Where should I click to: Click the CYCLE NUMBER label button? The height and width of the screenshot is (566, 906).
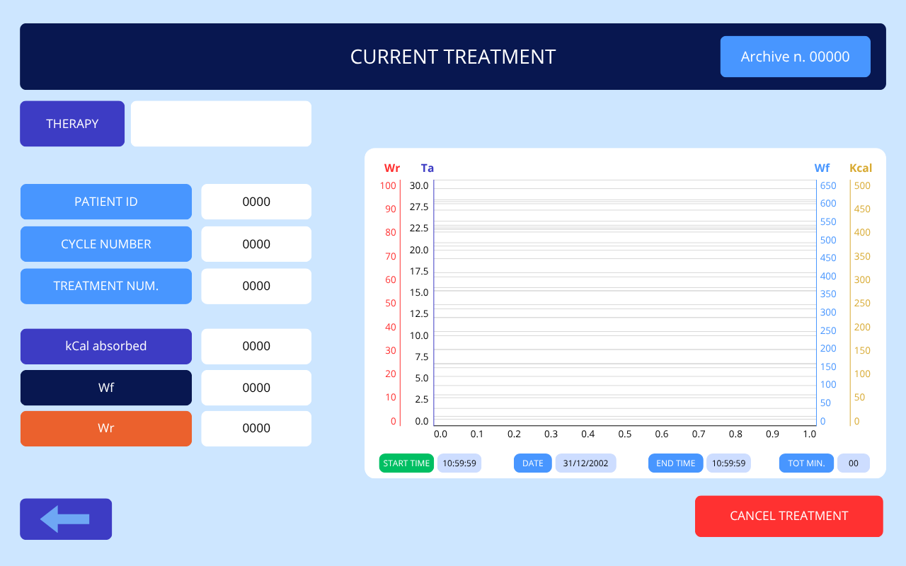(106, 244)
